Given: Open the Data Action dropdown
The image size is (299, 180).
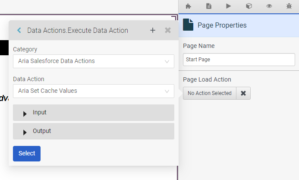Looking at the screenshot, I should (94, 91).
